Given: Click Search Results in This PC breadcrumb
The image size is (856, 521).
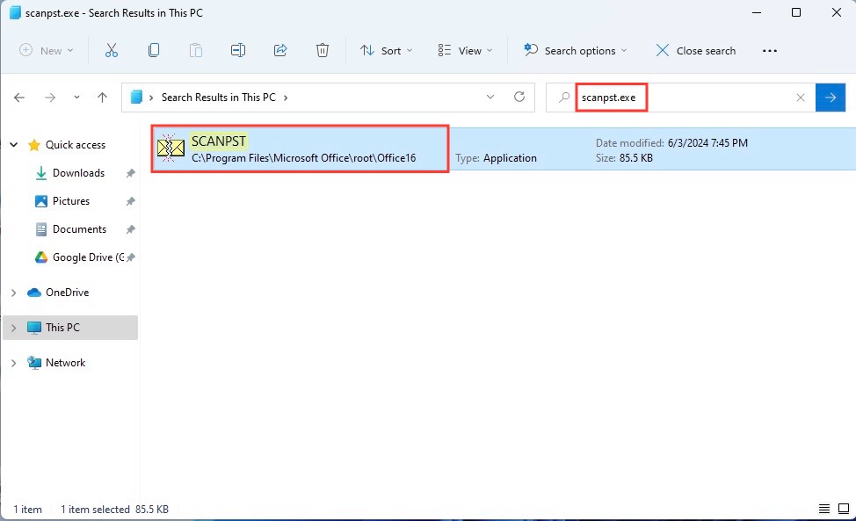Looking at the screenshot, I should [218, 98].
